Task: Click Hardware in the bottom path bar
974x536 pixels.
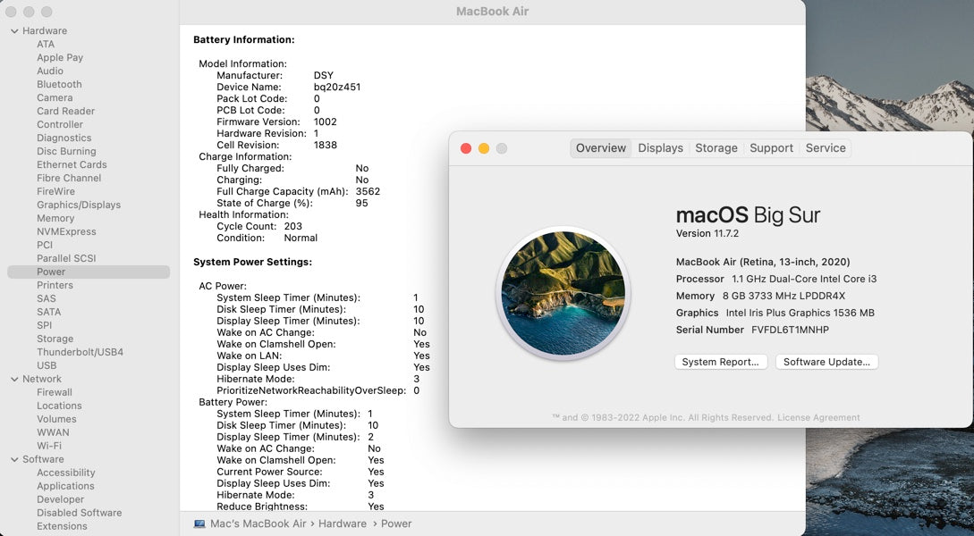Action: 342,523
